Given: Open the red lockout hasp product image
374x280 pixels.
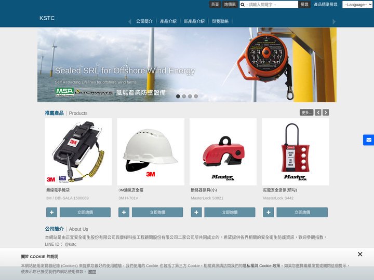Looking at the screenshot, I should 295,151.
